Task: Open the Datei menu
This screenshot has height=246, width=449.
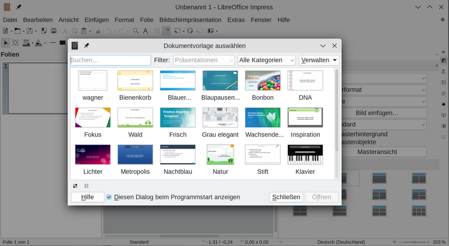Action: [10, 20]
